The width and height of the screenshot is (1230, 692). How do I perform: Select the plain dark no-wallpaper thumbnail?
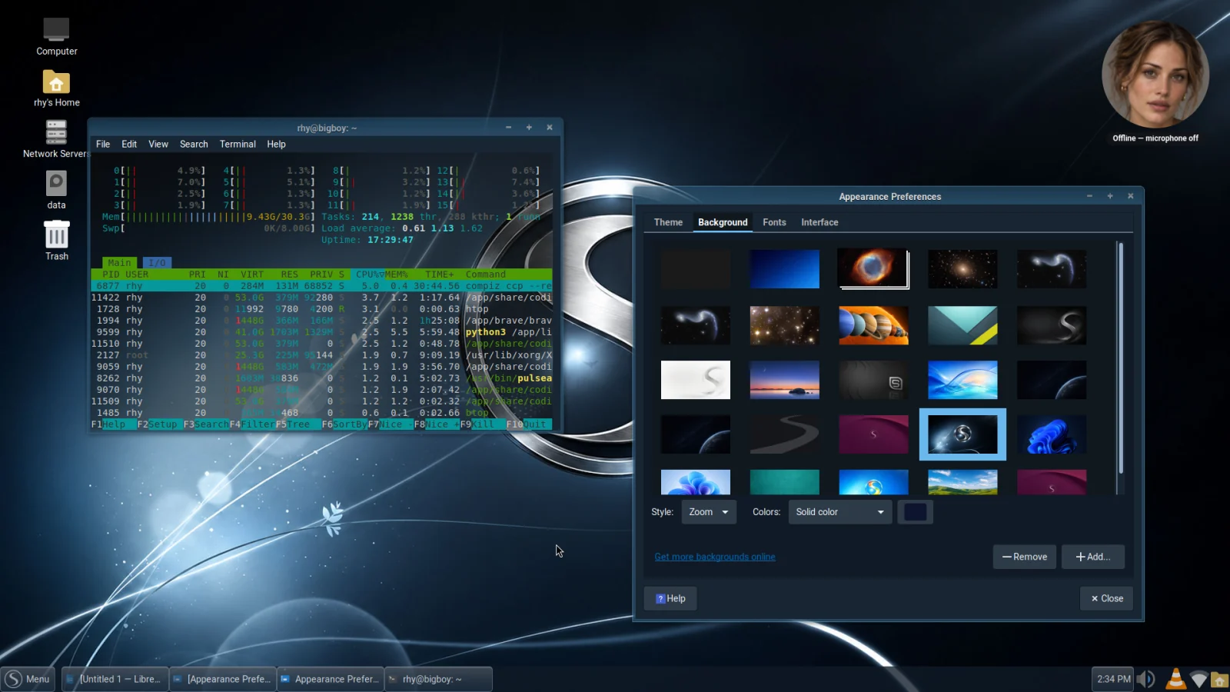[x=696, y=269]
